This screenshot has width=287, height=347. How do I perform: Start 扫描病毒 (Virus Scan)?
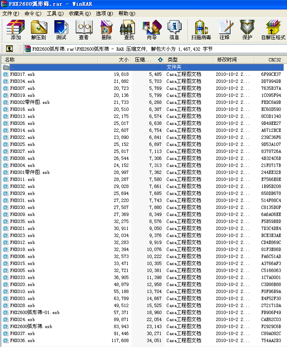click(x=201, y=30)
